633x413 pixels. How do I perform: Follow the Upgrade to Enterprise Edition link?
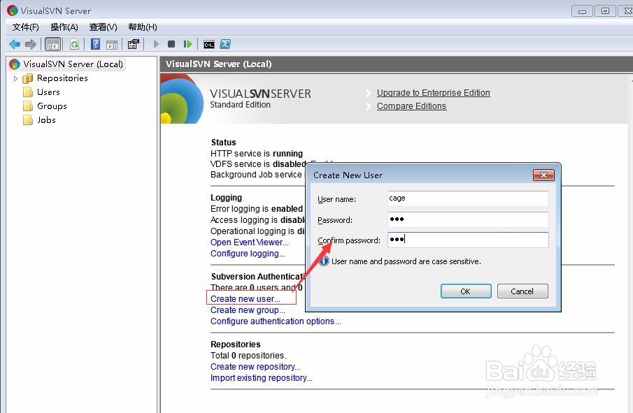click(433, 92)
